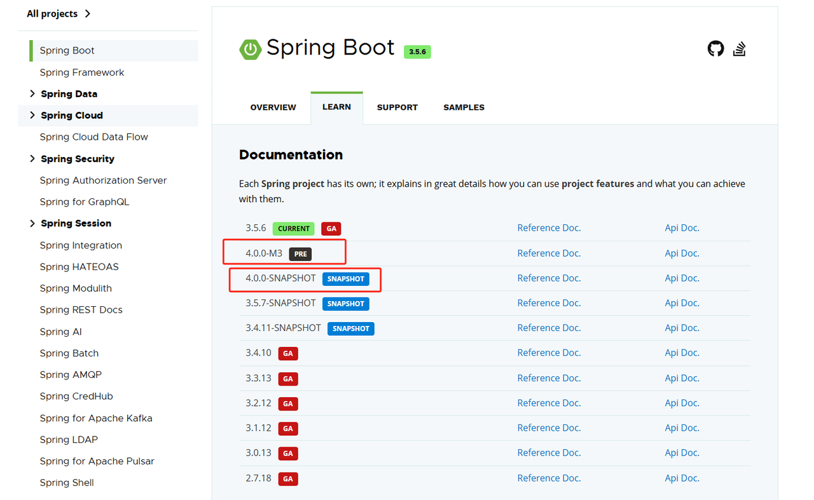Open Reference Doc for 3.0.13
Image resolution: width=814 pixels, height=500 pixels.
(549, 452)
